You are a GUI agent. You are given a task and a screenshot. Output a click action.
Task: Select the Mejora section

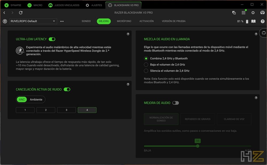(x=104, y=21)
